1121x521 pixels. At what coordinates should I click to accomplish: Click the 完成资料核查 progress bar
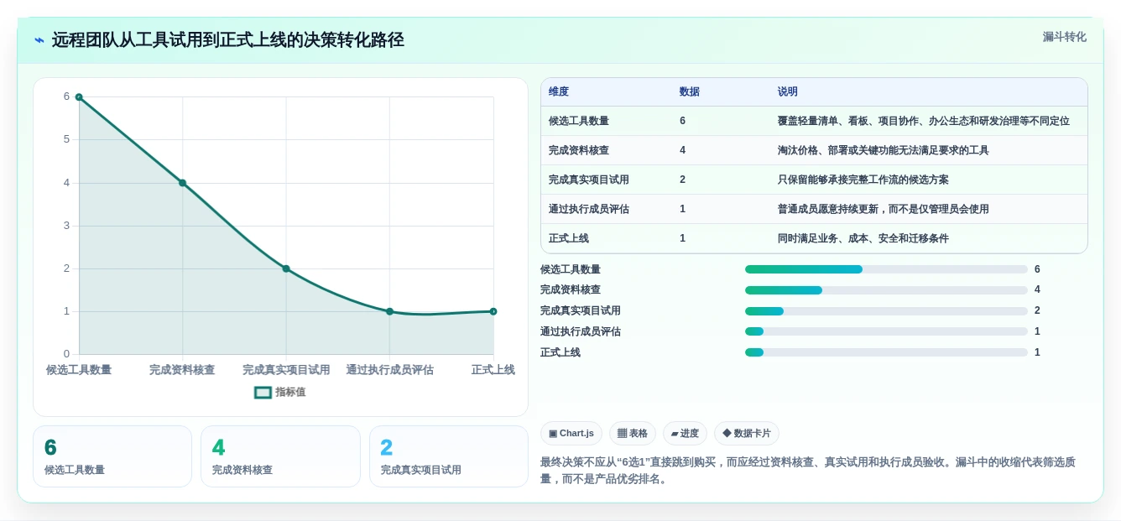pos(886,290)
